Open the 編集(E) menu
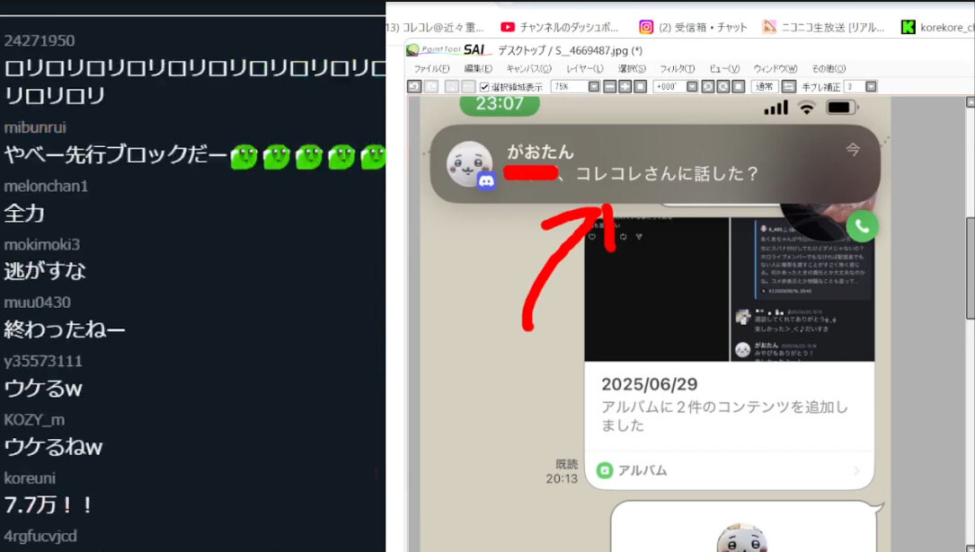 click(x=477, y=69)
